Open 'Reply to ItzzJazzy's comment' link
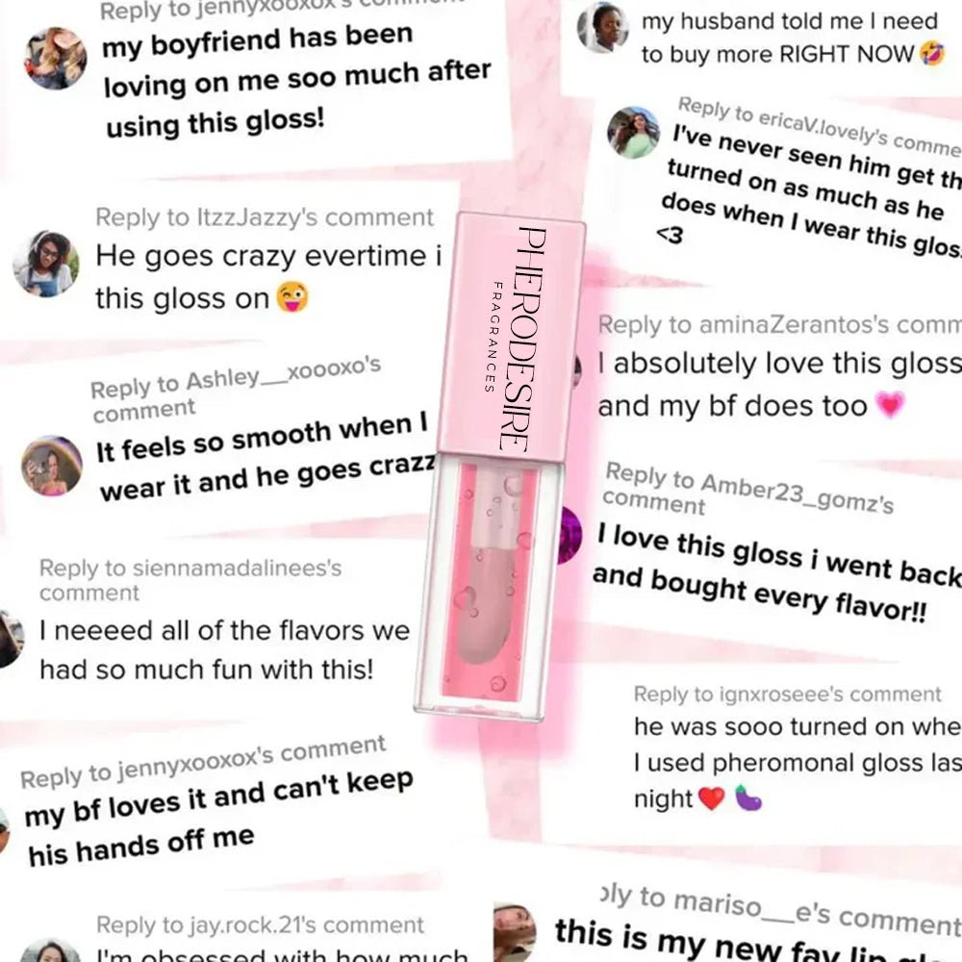 coord(265,217)
